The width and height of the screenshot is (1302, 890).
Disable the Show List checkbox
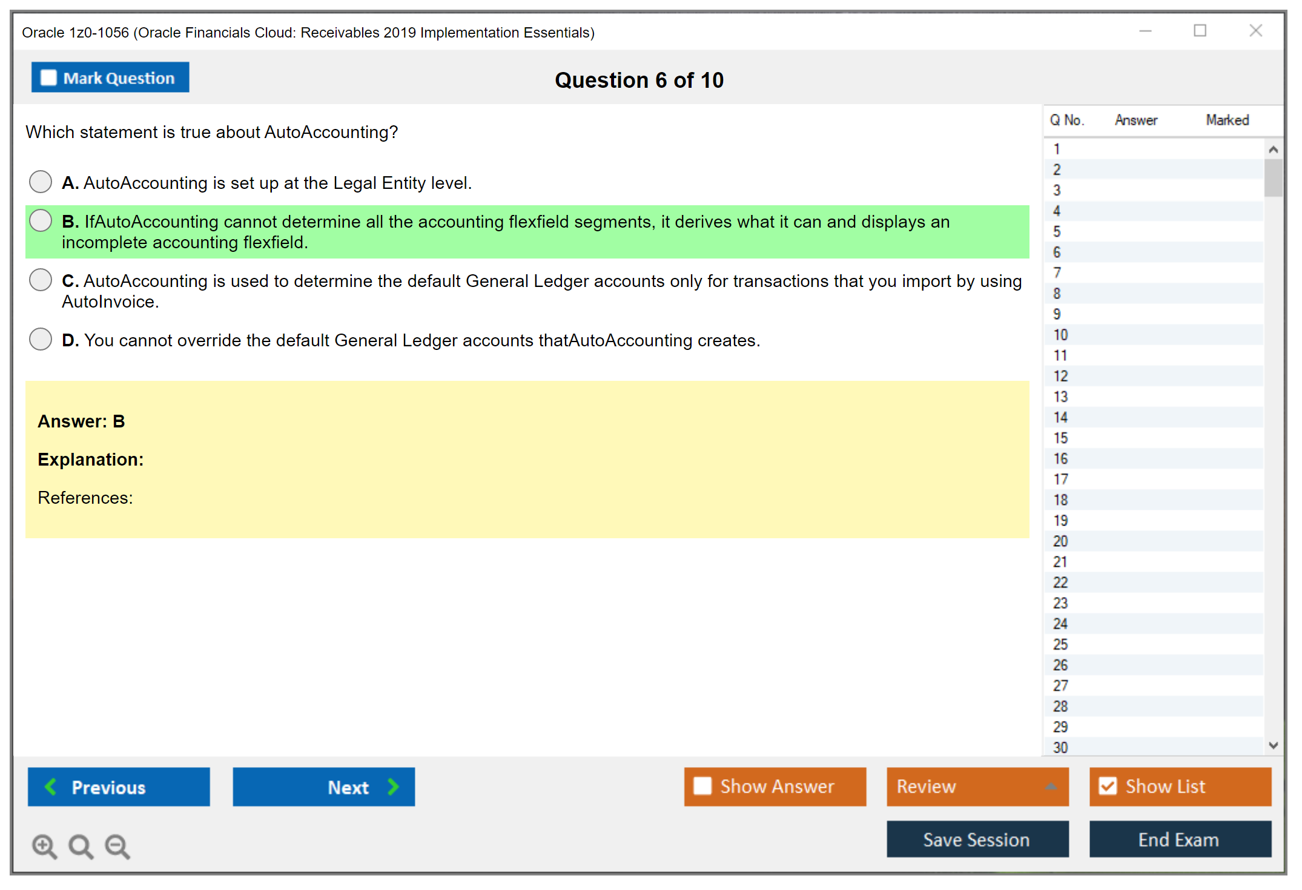click(x=1108, y=786)
